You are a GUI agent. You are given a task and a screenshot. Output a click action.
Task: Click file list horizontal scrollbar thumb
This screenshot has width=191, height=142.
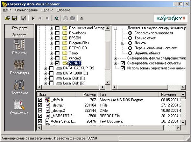pyautogui.click(x=103, y=128)
